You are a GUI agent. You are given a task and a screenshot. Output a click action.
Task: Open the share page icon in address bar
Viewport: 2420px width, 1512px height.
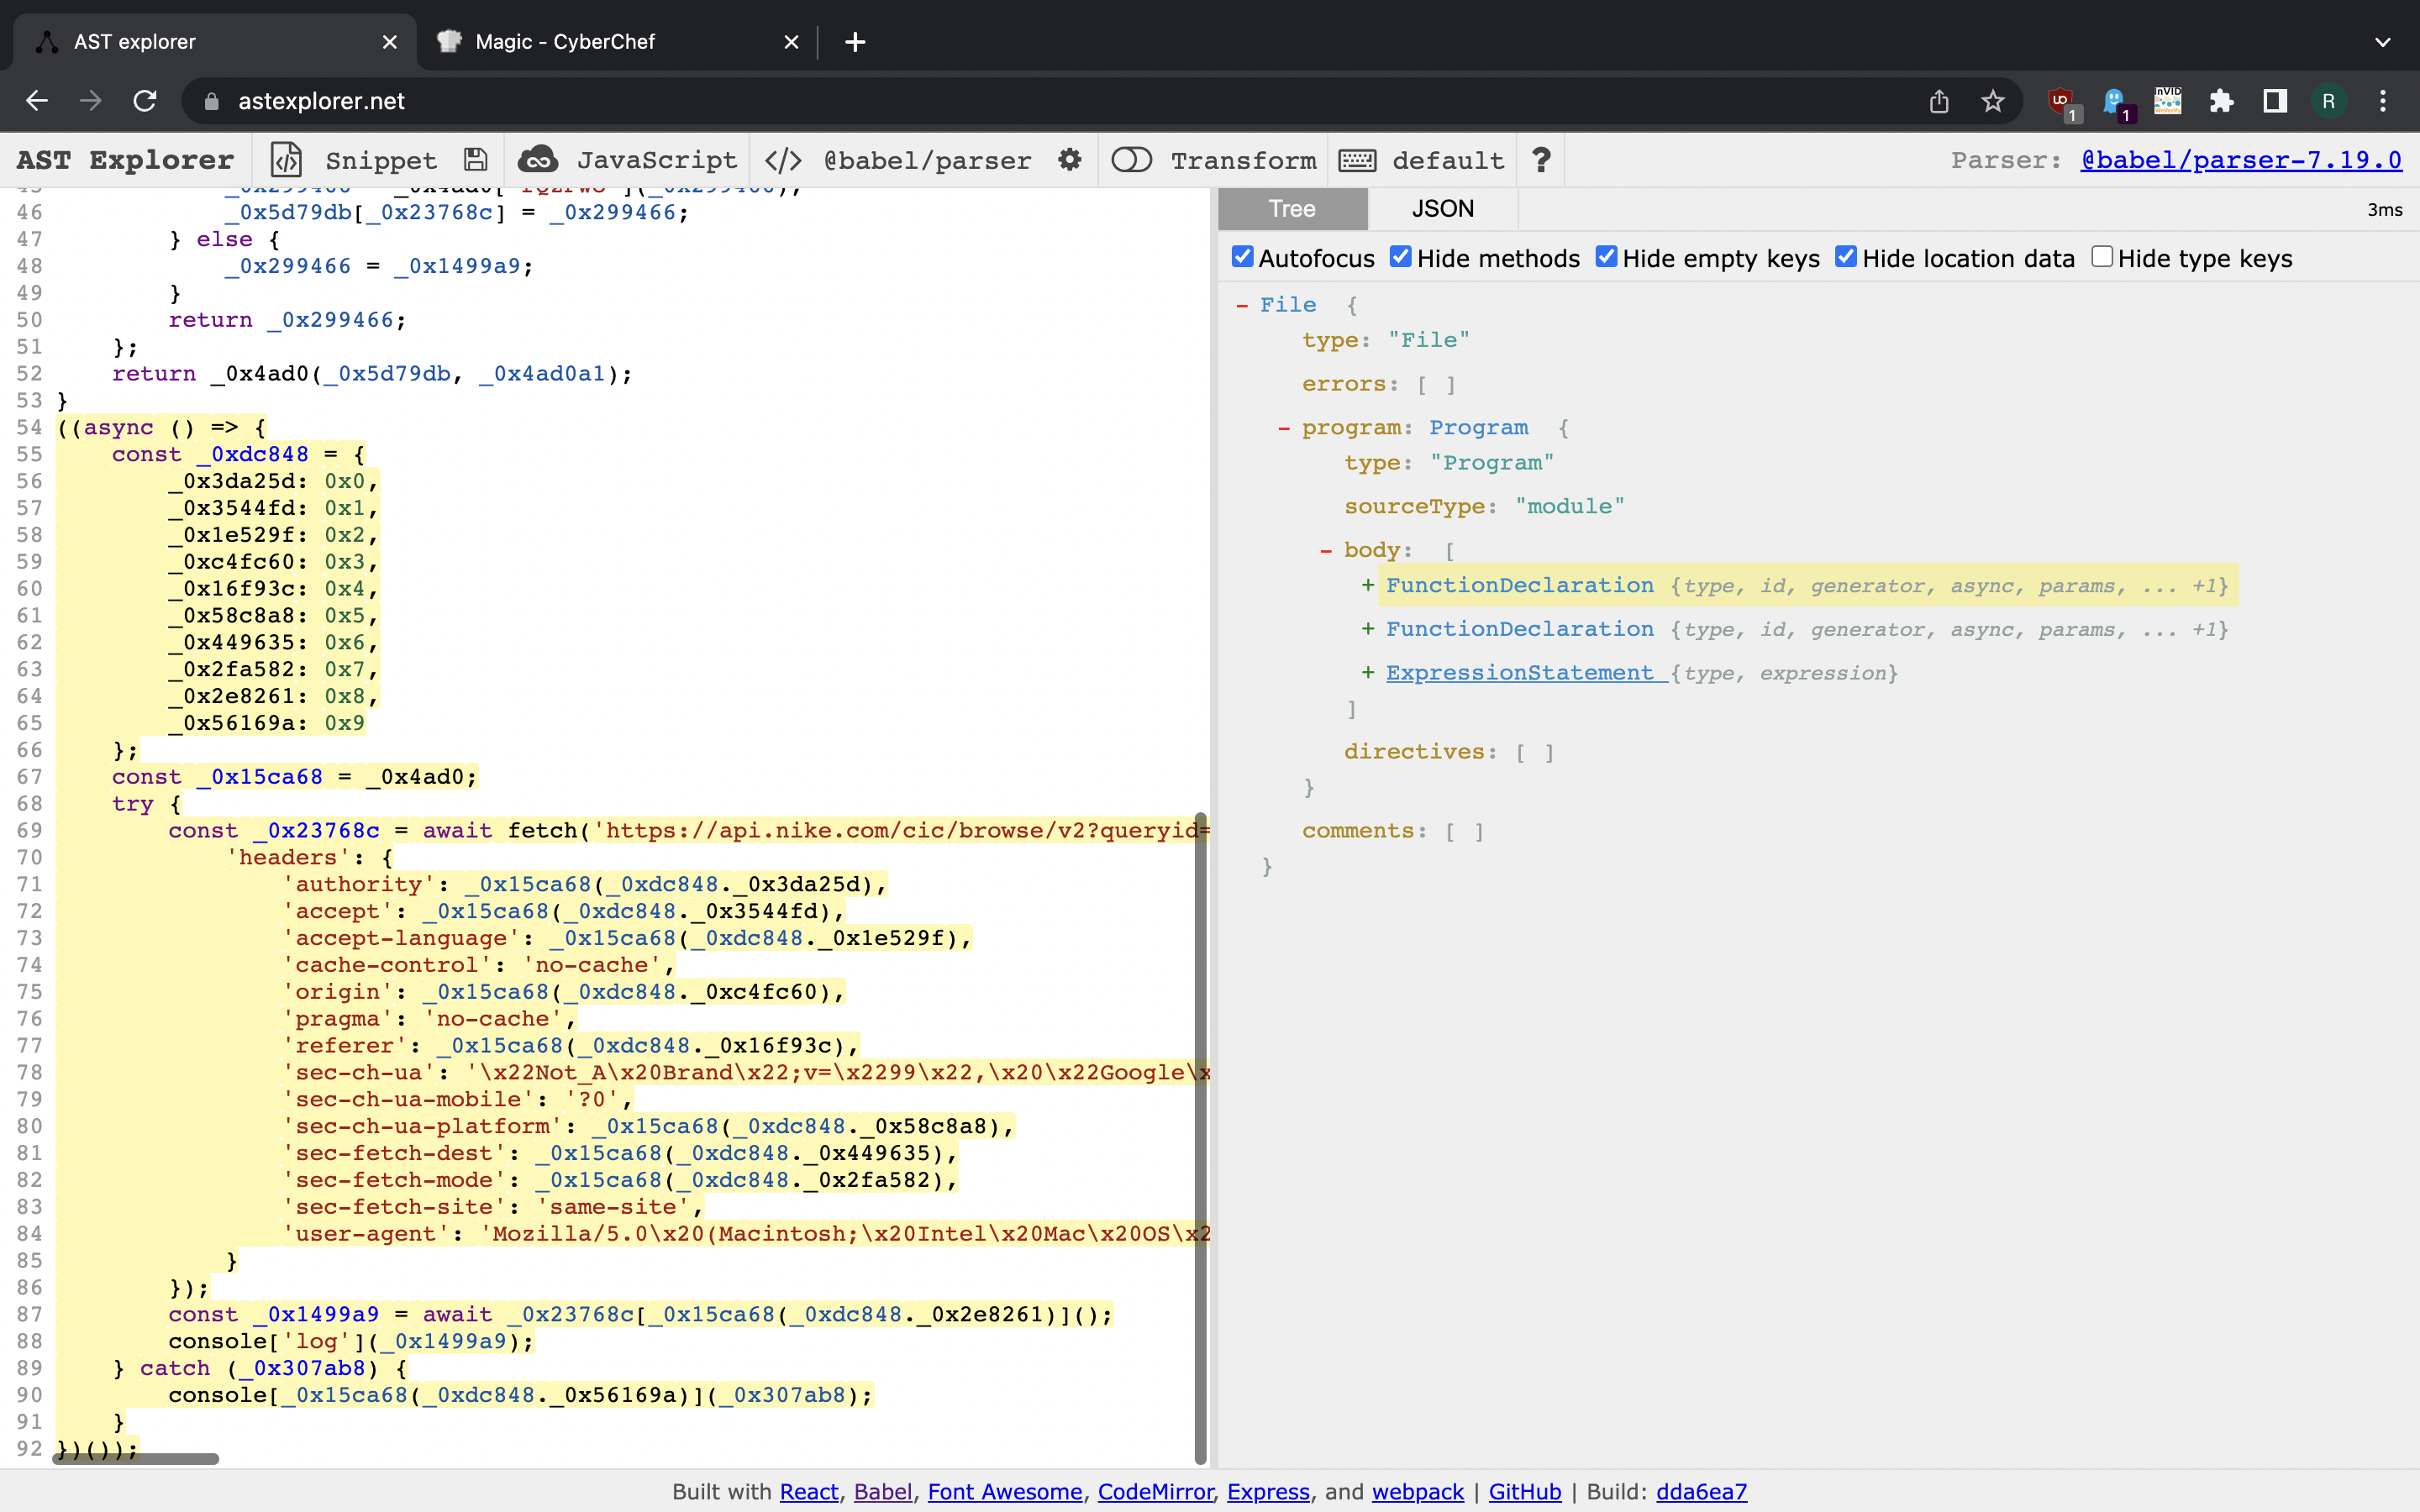pyautogui.click(x=1939, y=101)
